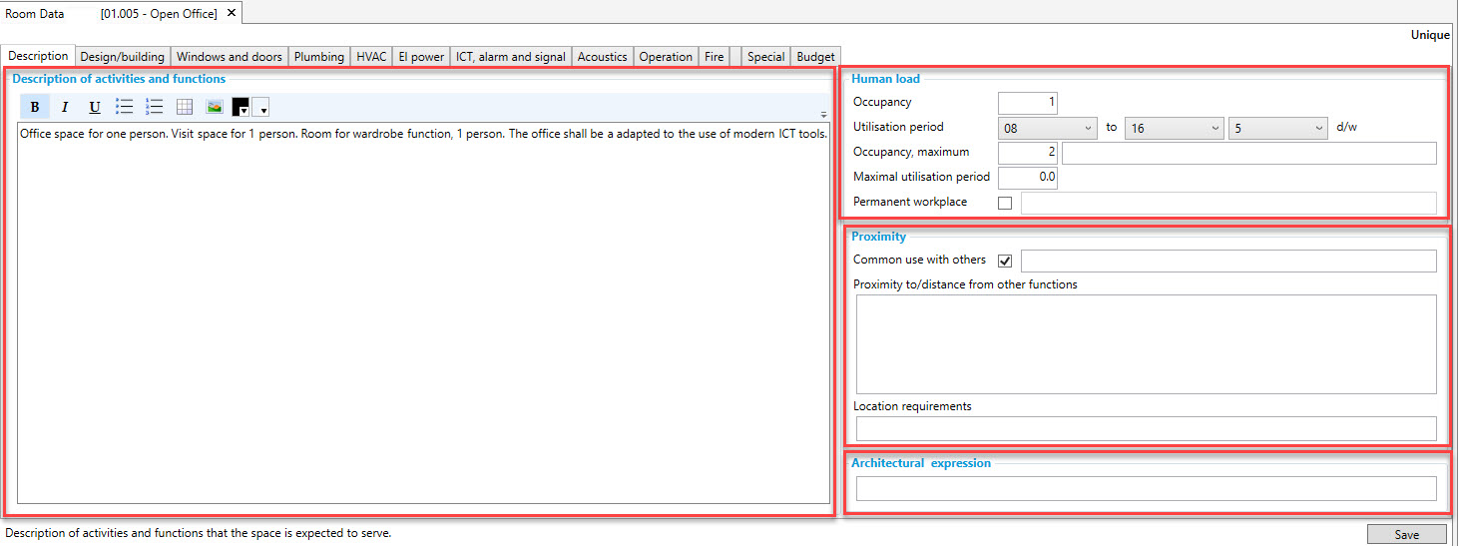1458x546 pixels.
Task: Insert an image in the description
Action: pyautogui.click(x=215, y=107)
